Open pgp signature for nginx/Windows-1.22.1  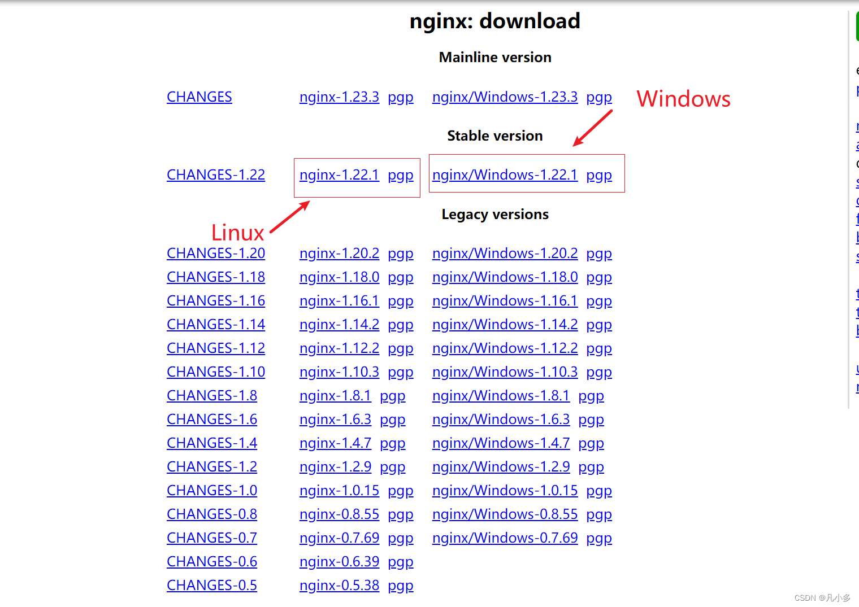(x=599, y=175)
